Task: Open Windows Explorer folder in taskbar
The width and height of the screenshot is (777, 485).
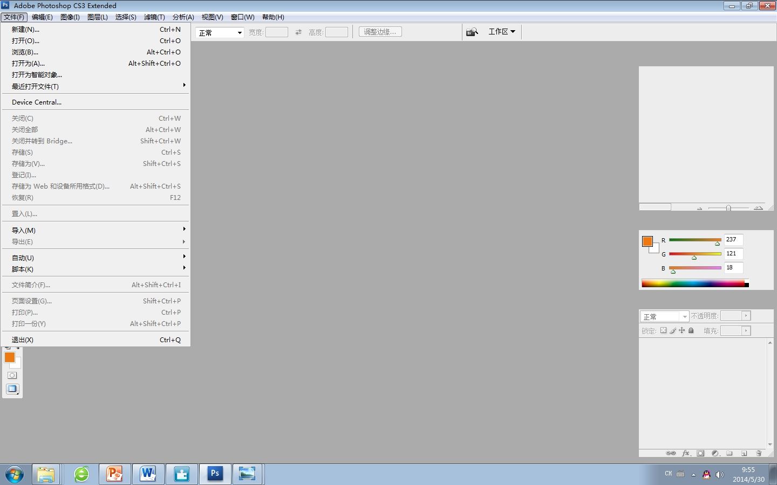Action: 46,474
